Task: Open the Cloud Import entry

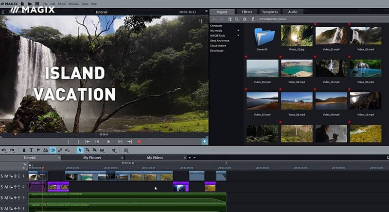Action: click(x=218, y=46)
